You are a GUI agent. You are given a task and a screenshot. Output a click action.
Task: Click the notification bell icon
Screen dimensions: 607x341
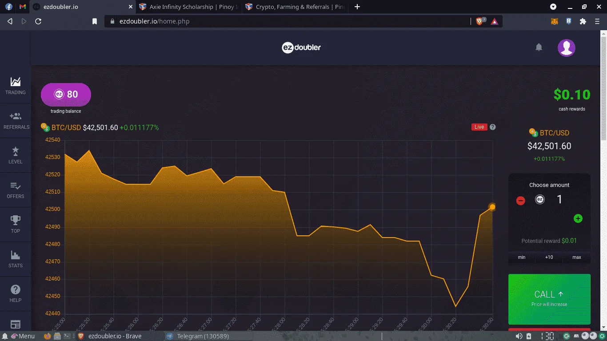pos(539,47)
